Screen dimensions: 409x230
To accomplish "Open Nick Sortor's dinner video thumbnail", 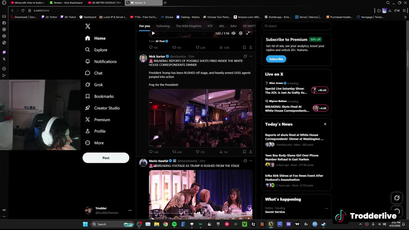I will [200, 118].
